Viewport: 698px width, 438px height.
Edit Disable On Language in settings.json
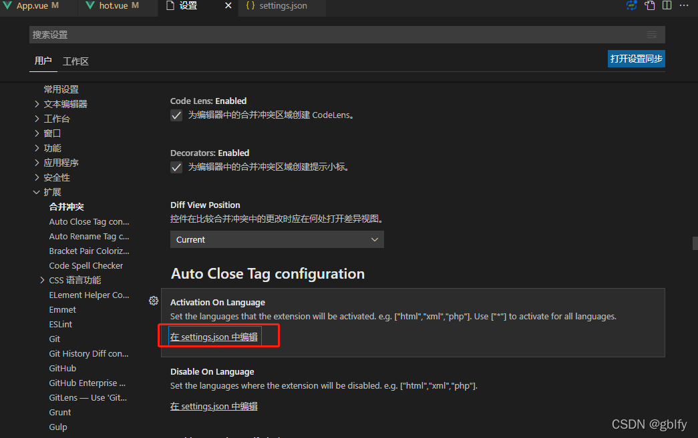click(x=214, y=406)
